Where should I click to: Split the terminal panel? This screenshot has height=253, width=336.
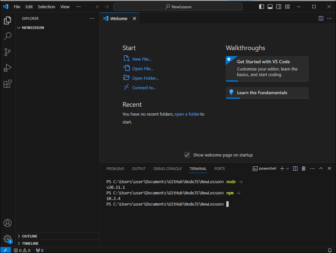coord(295,169)
